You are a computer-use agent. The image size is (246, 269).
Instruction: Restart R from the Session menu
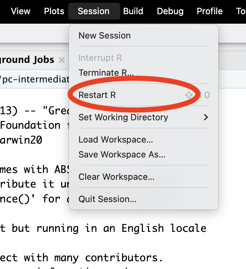(97, 95)
